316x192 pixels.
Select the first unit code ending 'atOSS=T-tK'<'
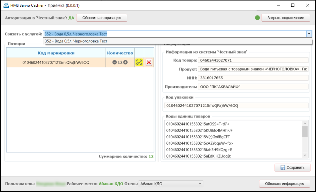[x=198, y=124]
